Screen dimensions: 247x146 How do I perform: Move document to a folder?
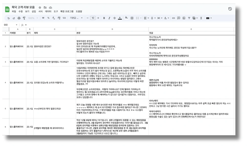pyautogui.click(x=45, y=8)
